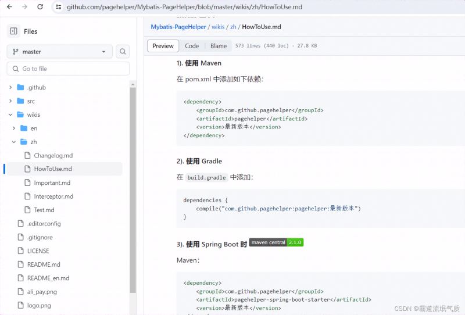Click the en folder icon
This screenshot has height=315, width=465.
click(24, 128)
